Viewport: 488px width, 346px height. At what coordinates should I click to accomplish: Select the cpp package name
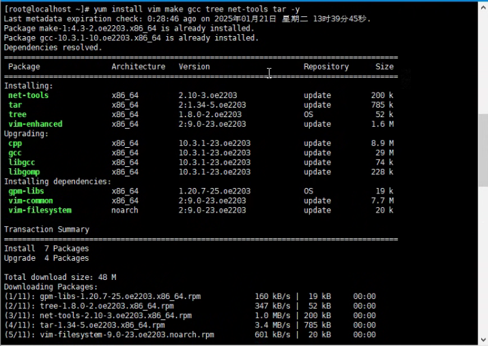(15, 144)
